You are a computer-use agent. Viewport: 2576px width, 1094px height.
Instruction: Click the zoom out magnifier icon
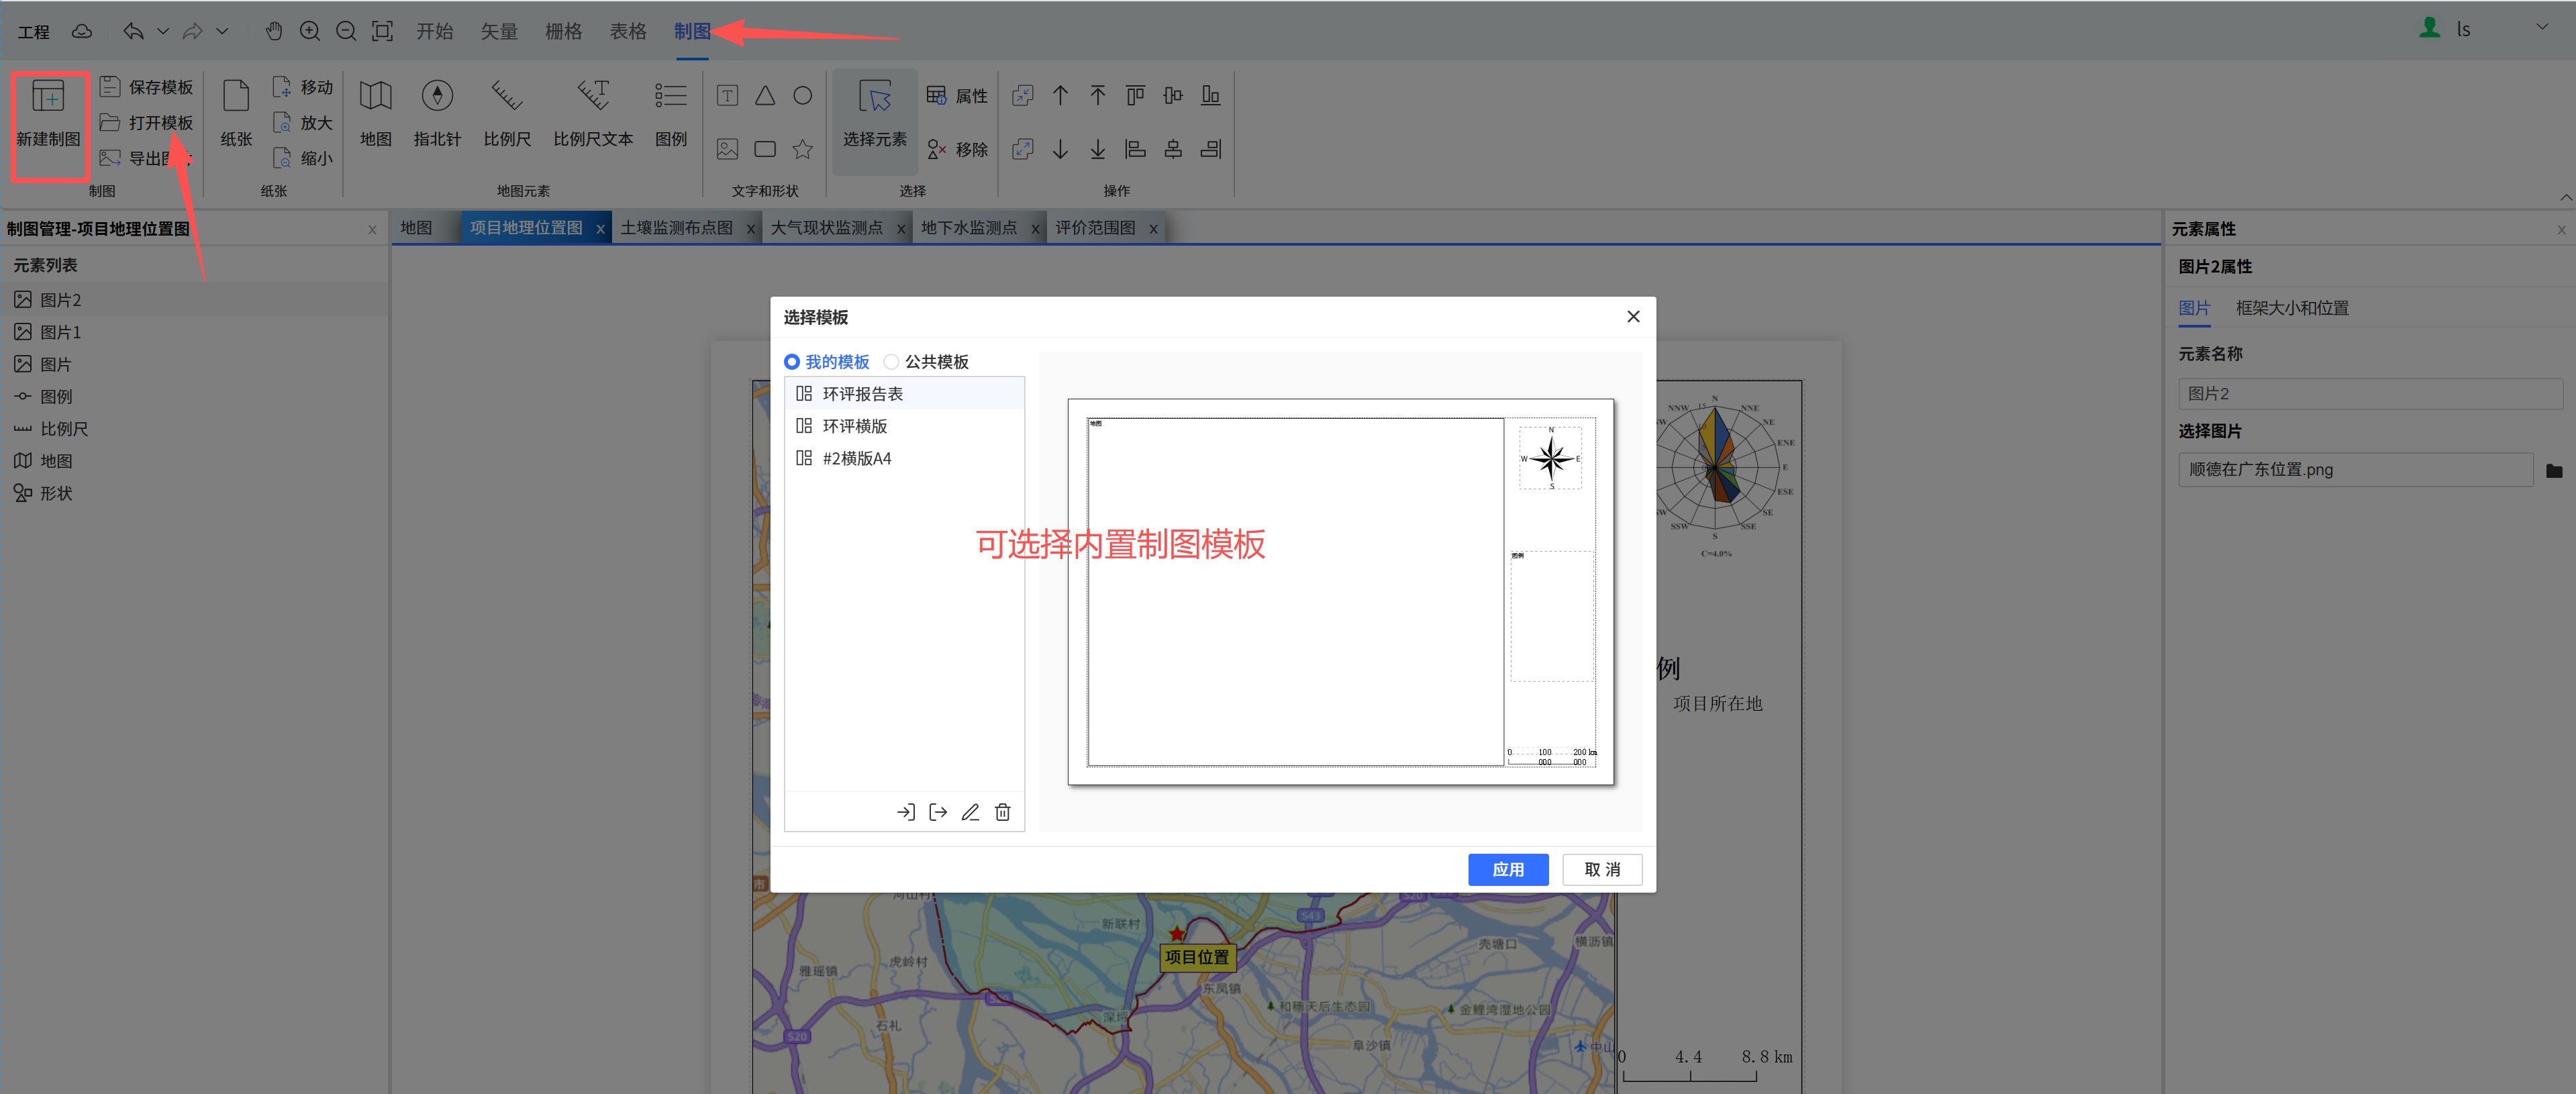[346, 31]
